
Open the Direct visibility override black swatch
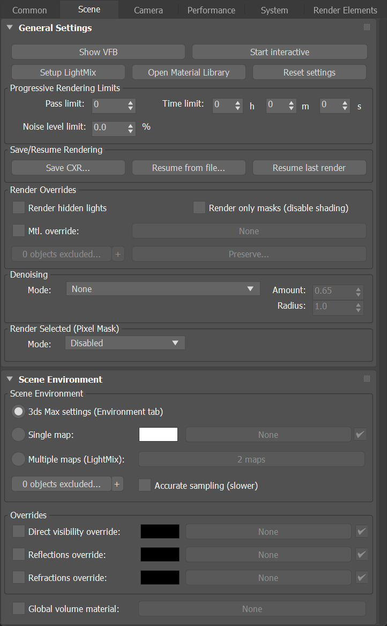160,531
